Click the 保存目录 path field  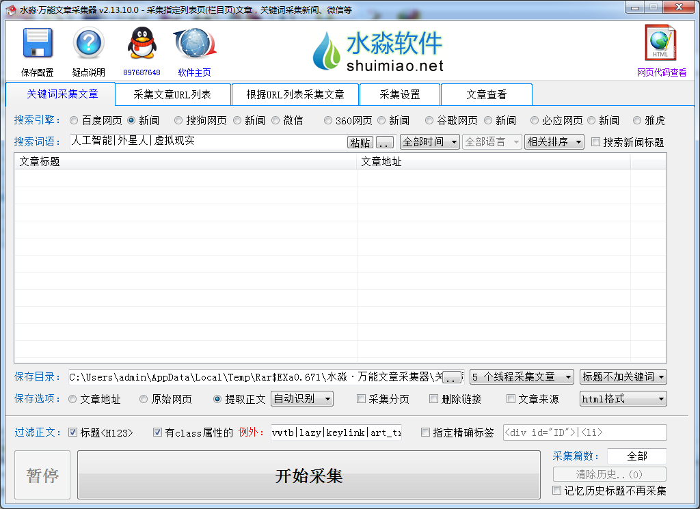(255, 377)
